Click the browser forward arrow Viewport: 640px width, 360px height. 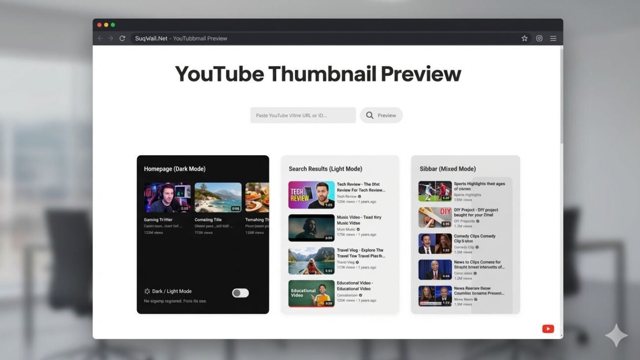point(111,38)
